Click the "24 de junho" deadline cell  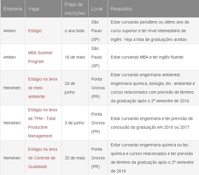pyautogui.click(x=70, y=88)
